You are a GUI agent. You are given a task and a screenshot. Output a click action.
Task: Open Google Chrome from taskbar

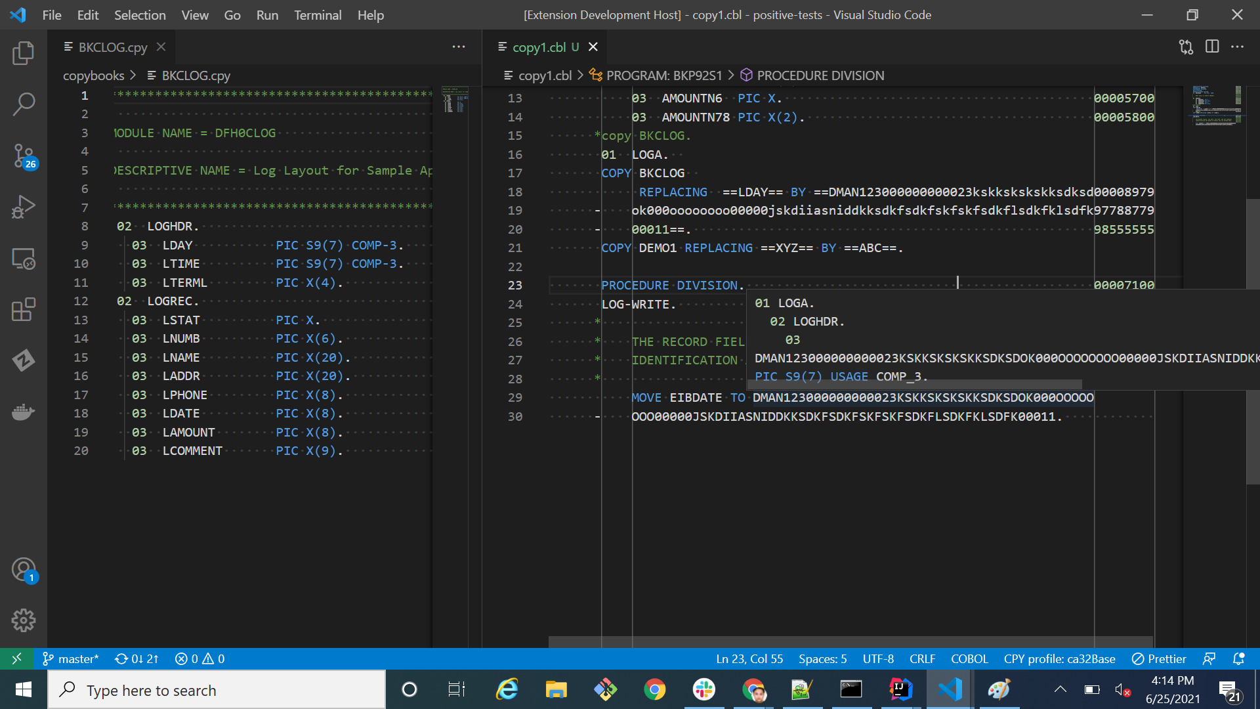pyautogui.click(x=654, y=689)
